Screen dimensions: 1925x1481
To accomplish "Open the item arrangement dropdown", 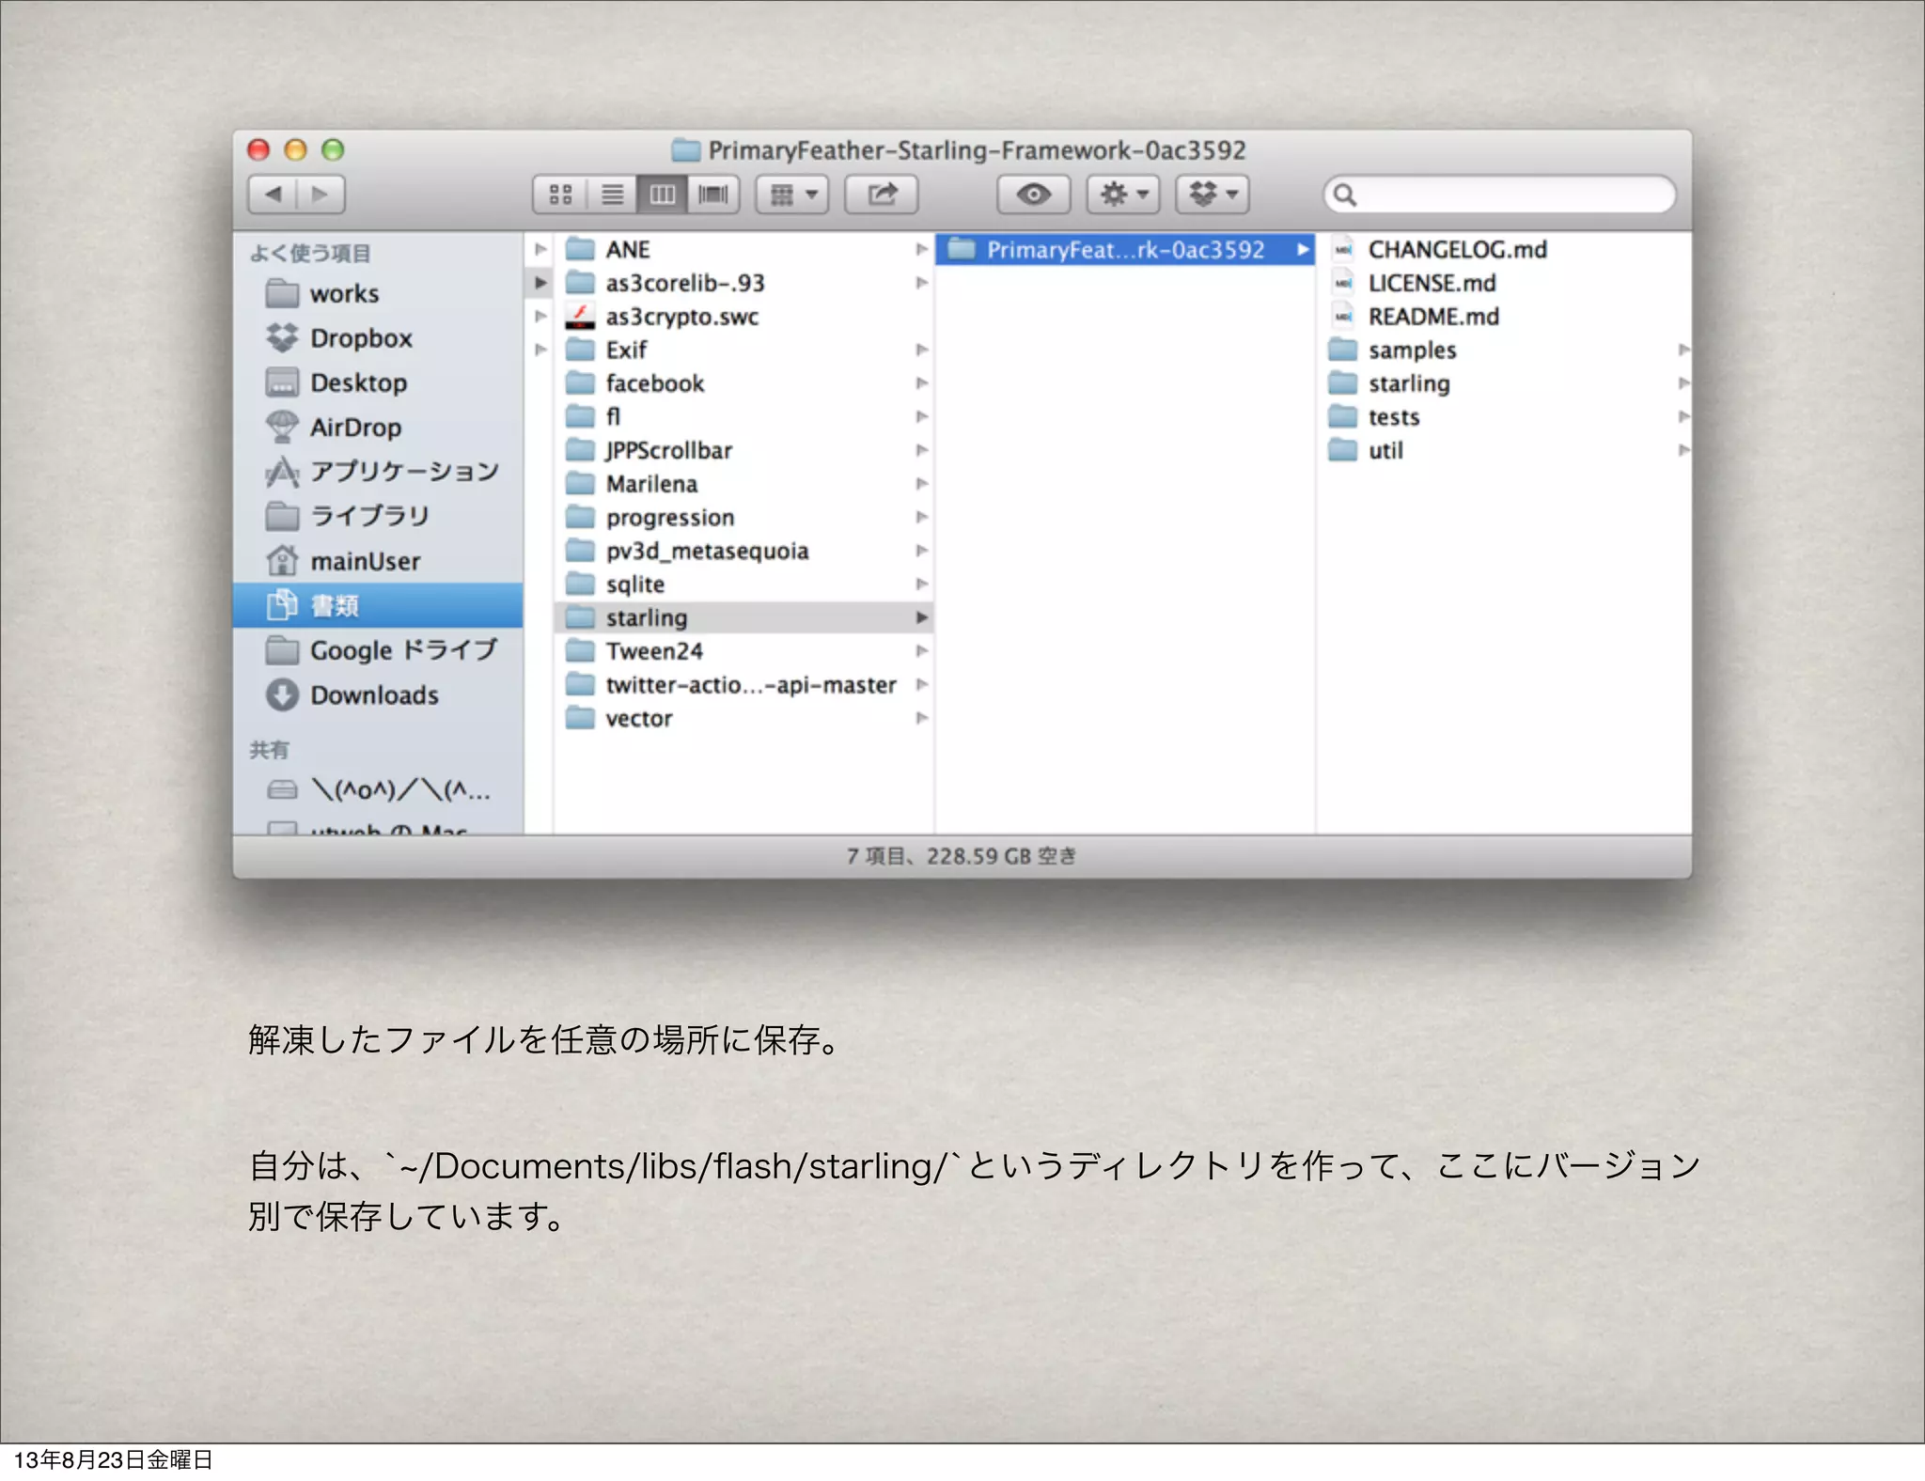I will pyautogui.click(x=792, y=195).
